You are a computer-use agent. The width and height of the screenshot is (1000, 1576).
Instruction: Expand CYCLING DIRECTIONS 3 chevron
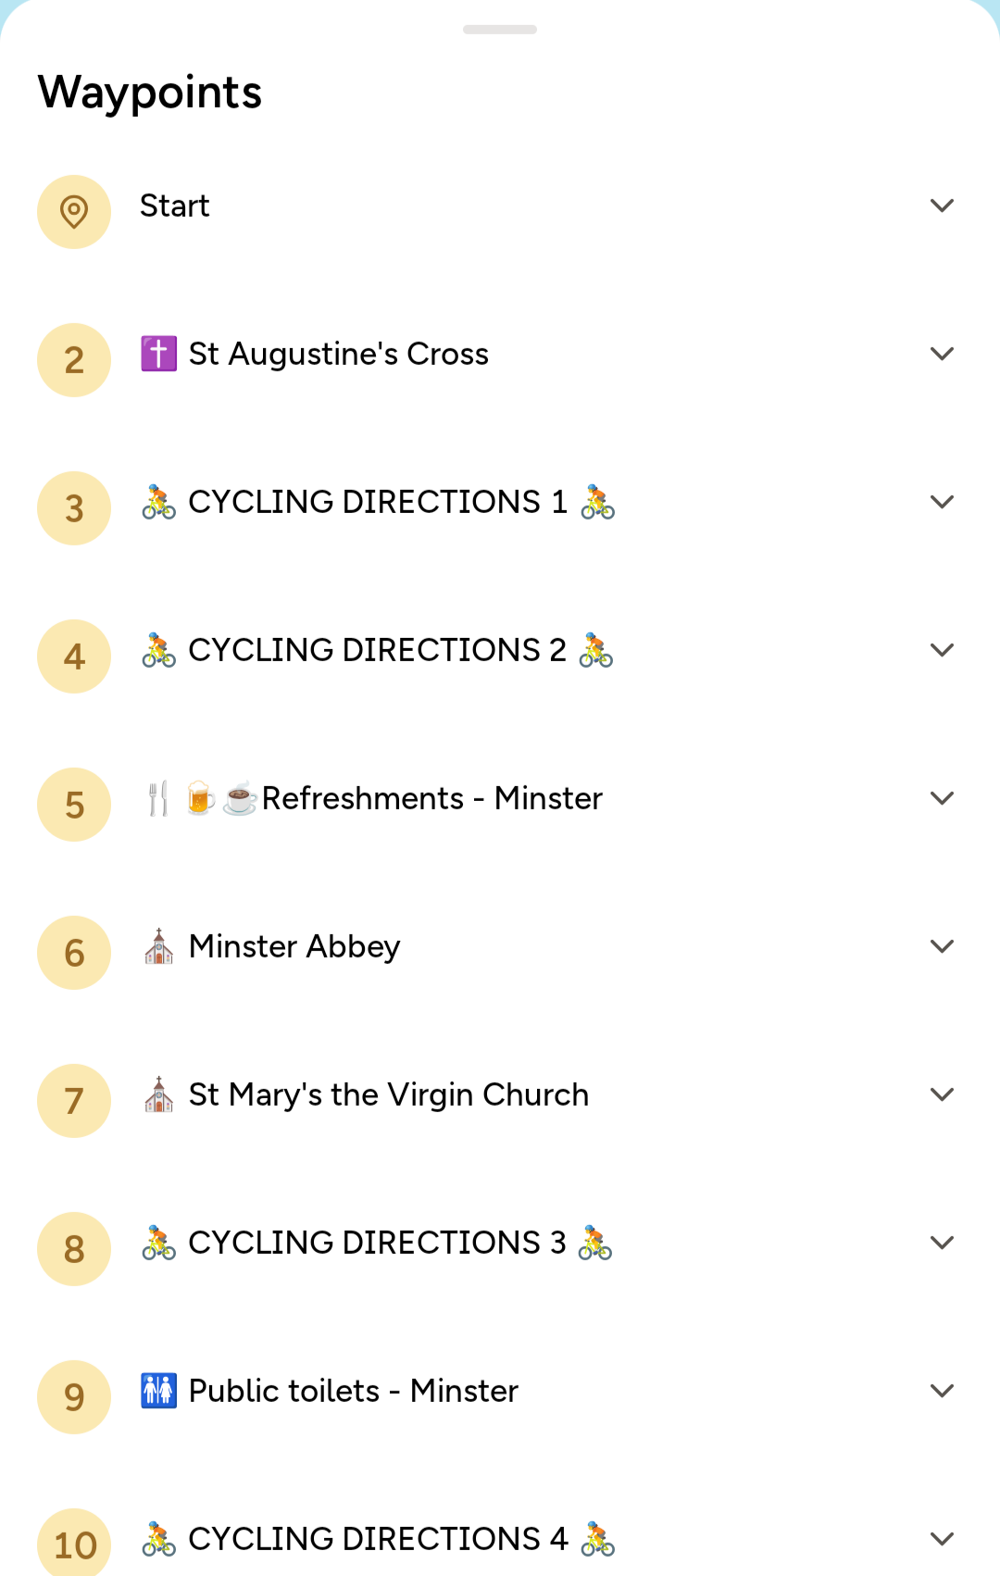click(942, 1243)
